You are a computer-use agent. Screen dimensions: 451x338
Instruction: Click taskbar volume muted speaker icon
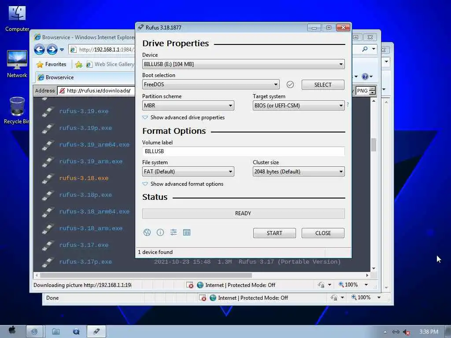407,332
